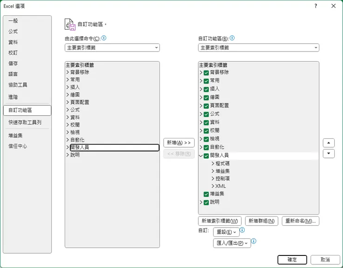Click the move up arrow button

click(329, 143)
